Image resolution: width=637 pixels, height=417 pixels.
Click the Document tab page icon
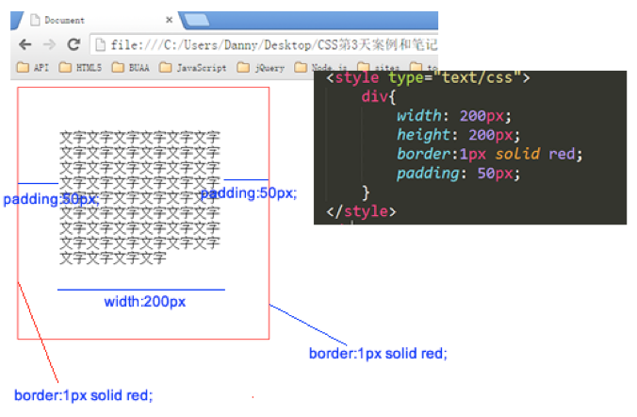(x=36, y=20)
